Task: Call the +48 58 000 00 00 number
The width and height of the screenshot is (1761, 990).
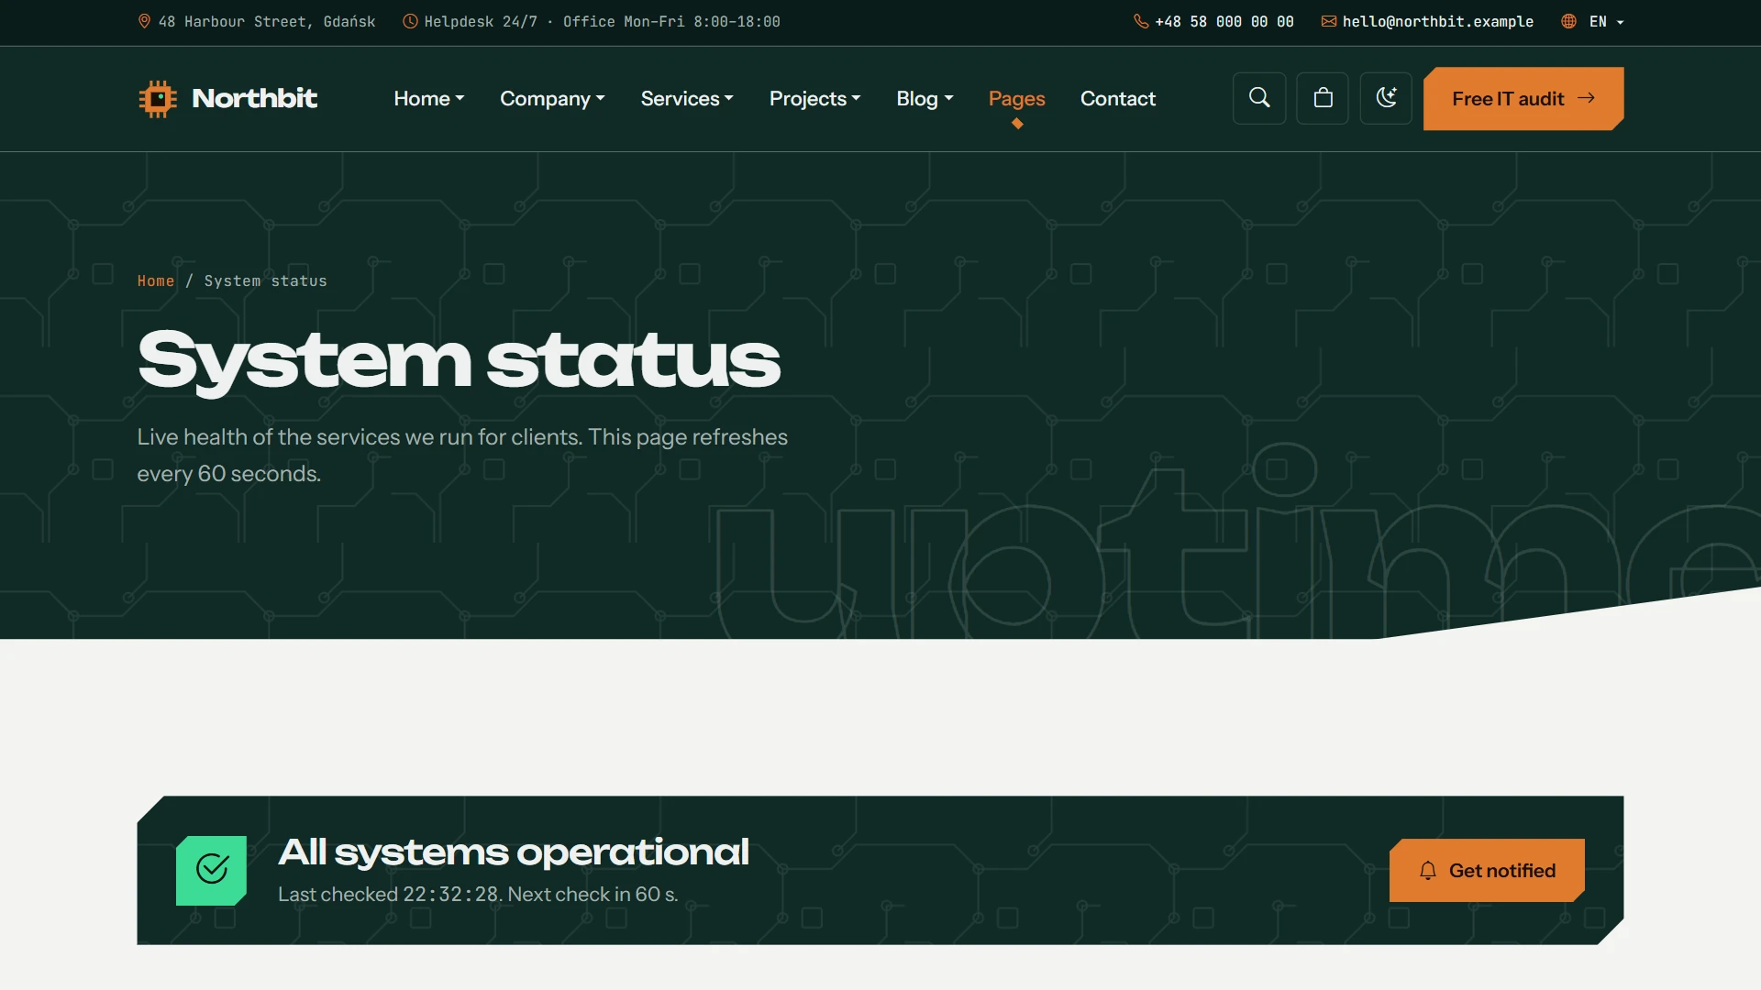Action: point(1224,21)
